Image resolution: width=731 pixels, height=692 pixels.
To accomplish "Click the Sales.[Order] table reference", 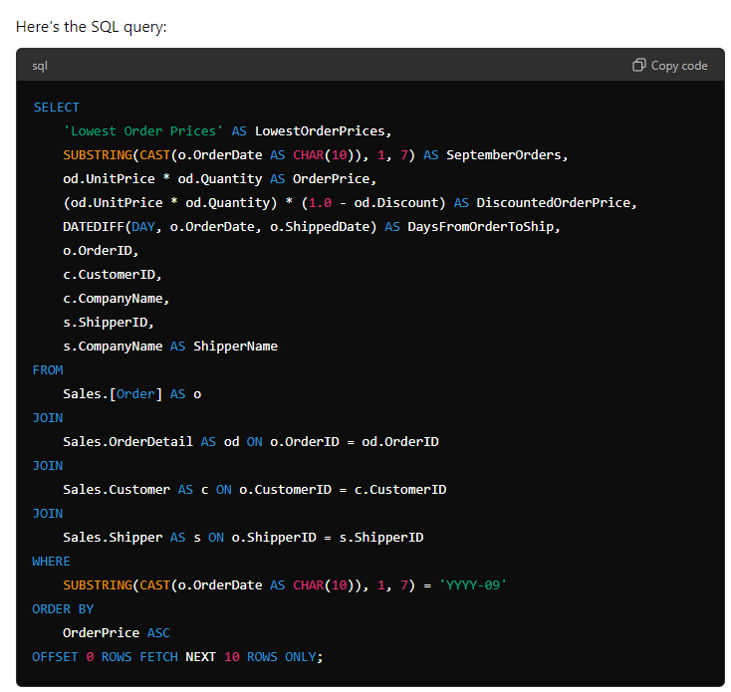I will (113, 393).
